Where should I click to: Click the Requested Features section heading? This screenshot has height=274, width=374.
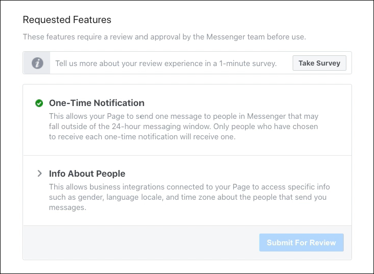point(67,19)
